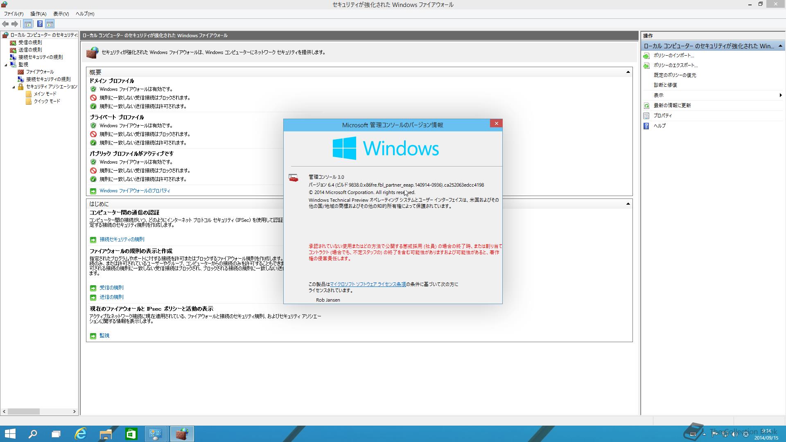The image size is (786, 442).
Task: Click the blue Help toolbar icon
Action: [40, 24]
